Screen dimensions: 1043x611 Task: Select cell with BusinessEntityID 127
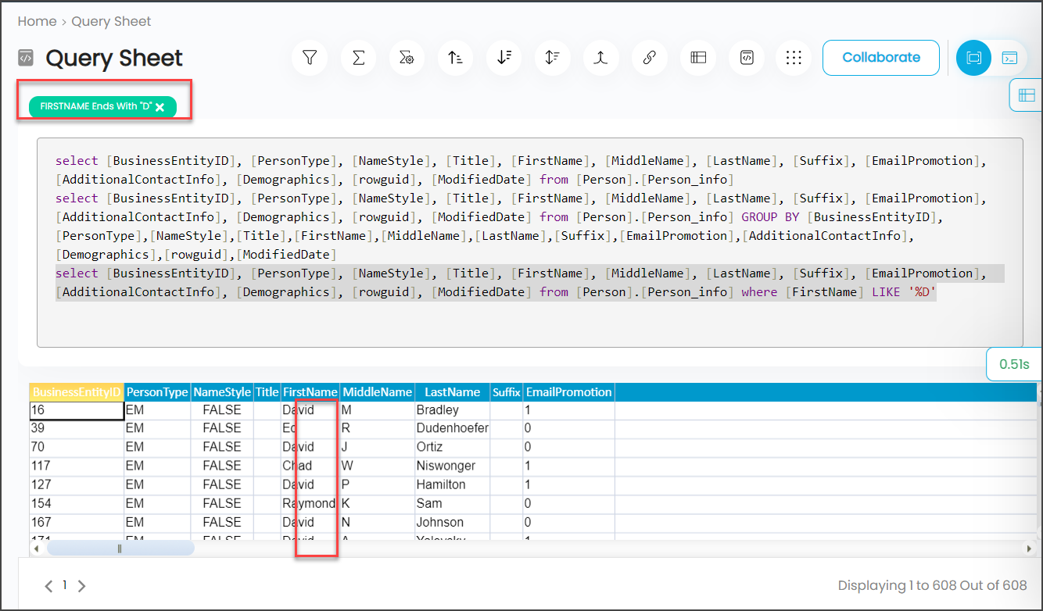(x=77, y=484)
